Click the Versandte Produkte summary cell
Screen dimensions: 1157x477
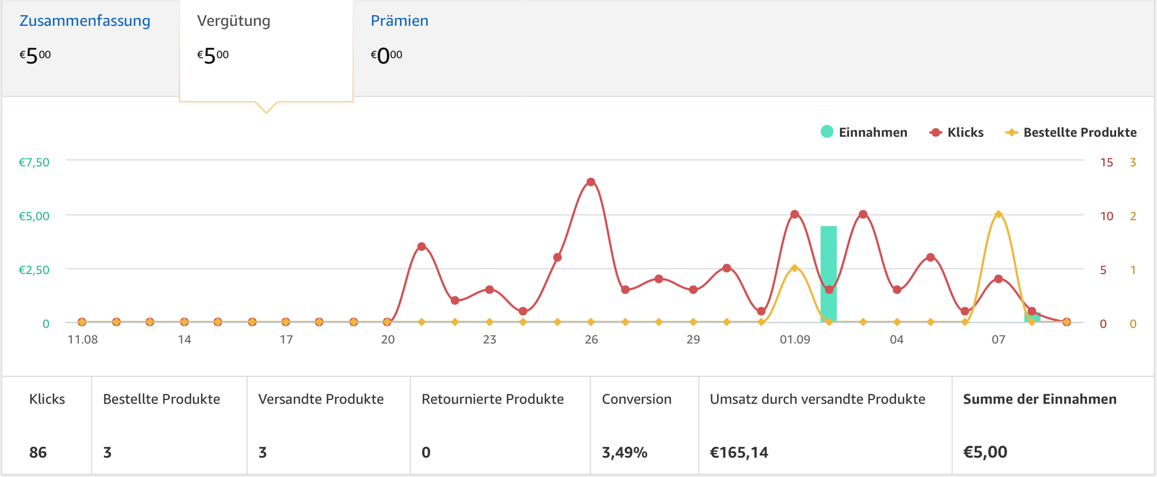tap(328, 425)
